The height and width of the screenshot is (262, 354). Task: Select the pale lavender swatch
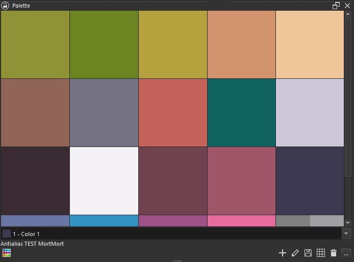(310, 113)
